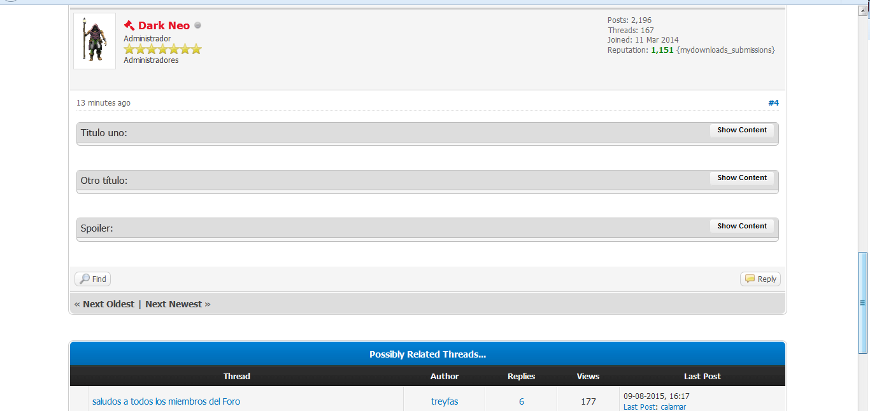Open author treyfas profile
Screen dimensions: 870x411
(445, 401)
